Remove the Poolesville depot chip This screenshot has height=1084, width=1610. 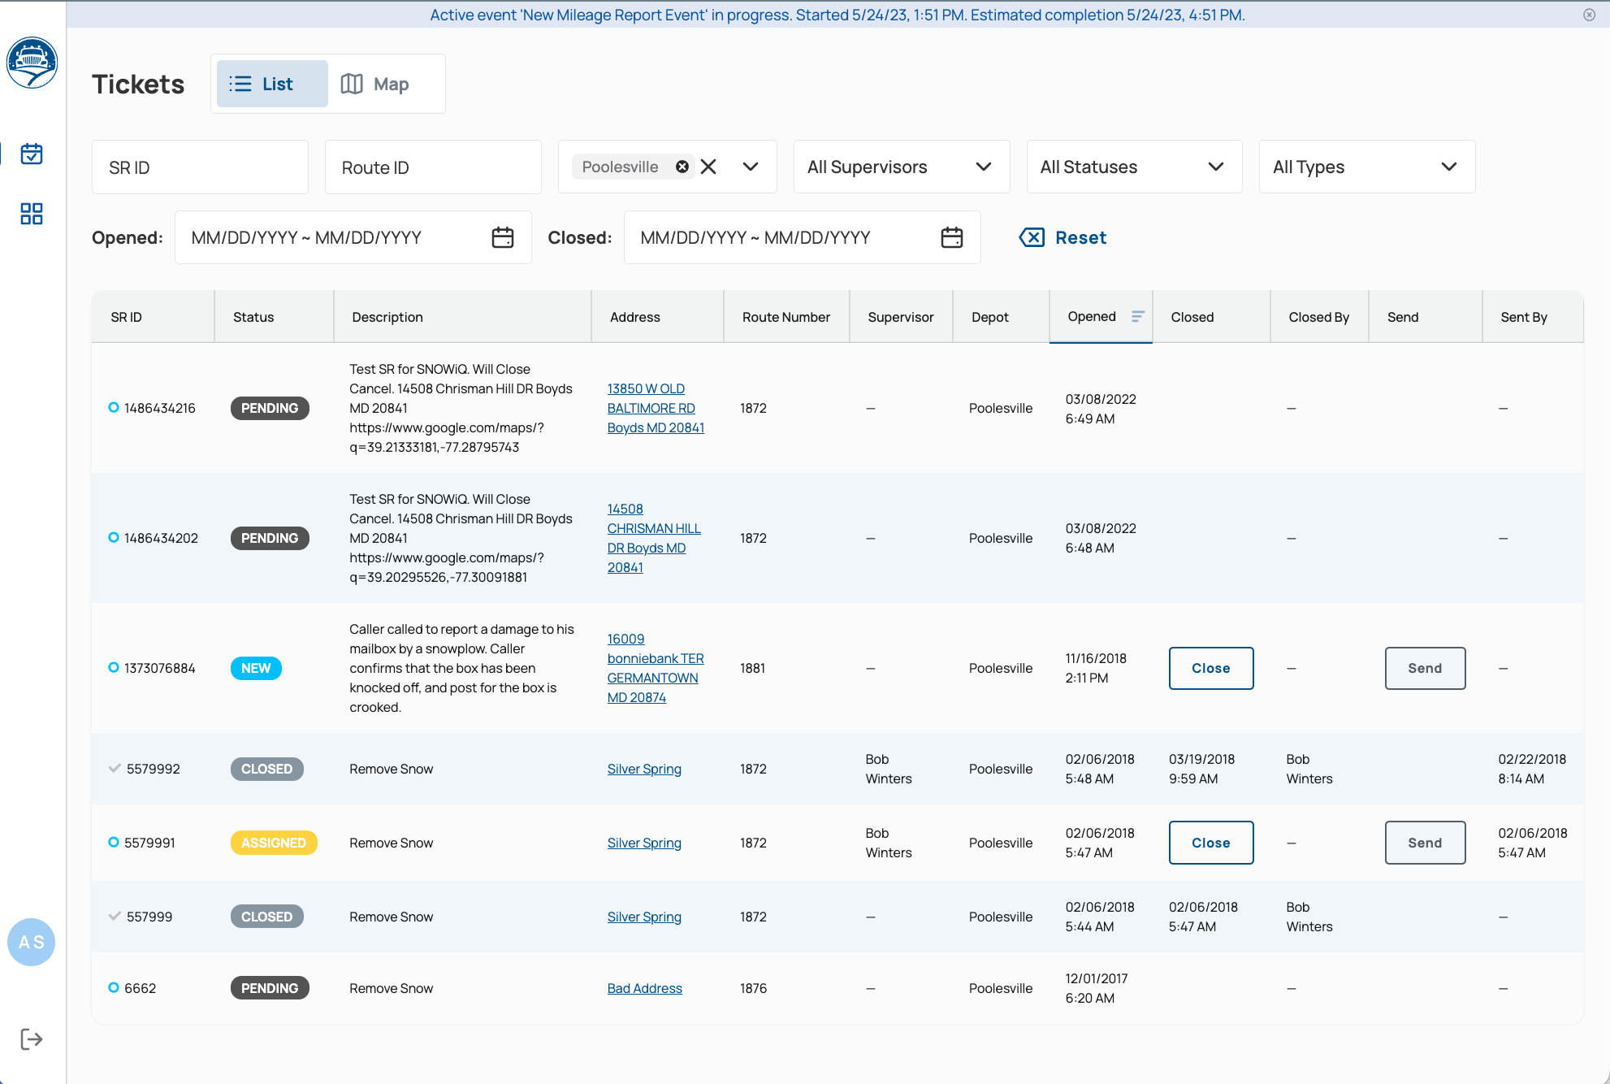[682, 167]
